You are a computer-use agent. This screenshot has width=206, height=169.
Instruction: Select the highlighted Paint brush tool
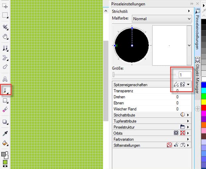coord(5,90)
